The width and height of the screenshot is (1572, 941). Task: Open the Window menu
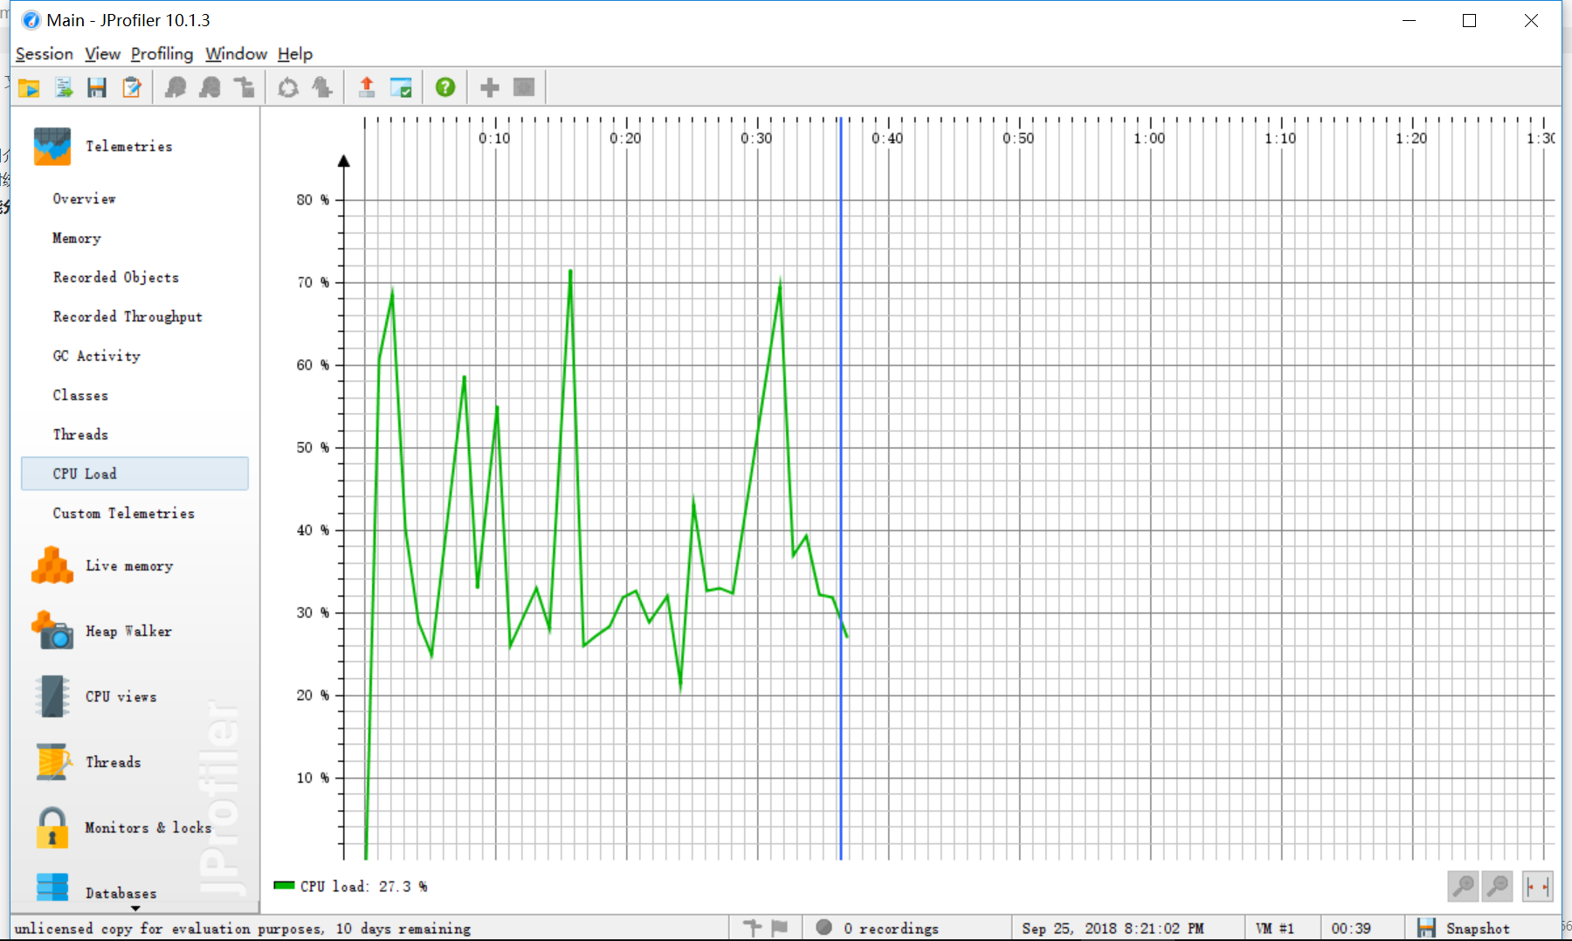pos(236,54)
